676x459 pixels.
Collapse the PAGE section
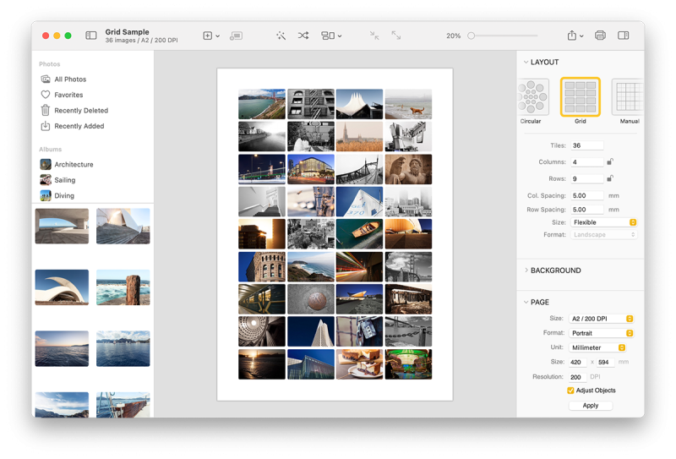(x=526, y=303)
